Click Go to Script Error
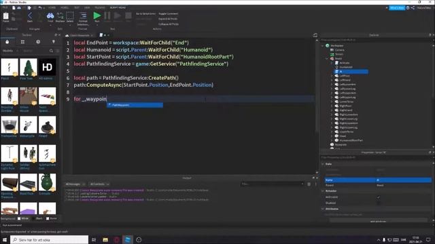 pos(145,14)
